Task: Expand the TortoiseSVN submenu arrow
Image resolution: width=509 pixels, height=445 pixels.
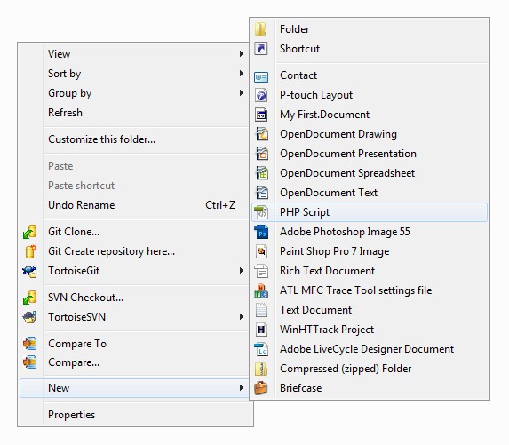Action: [x=242, y=317]
